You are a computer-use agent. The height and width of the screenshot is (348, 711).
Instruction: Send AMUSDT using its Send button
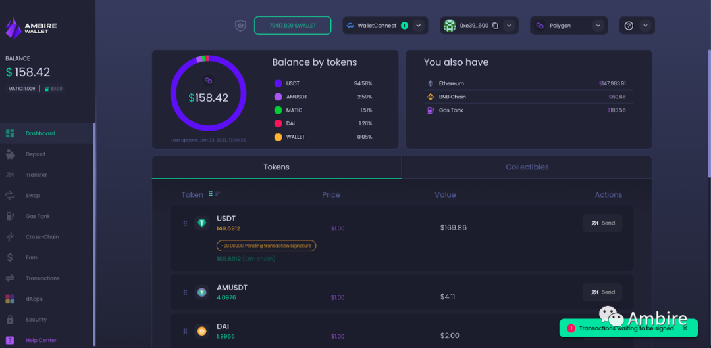[x=602, y=292]
